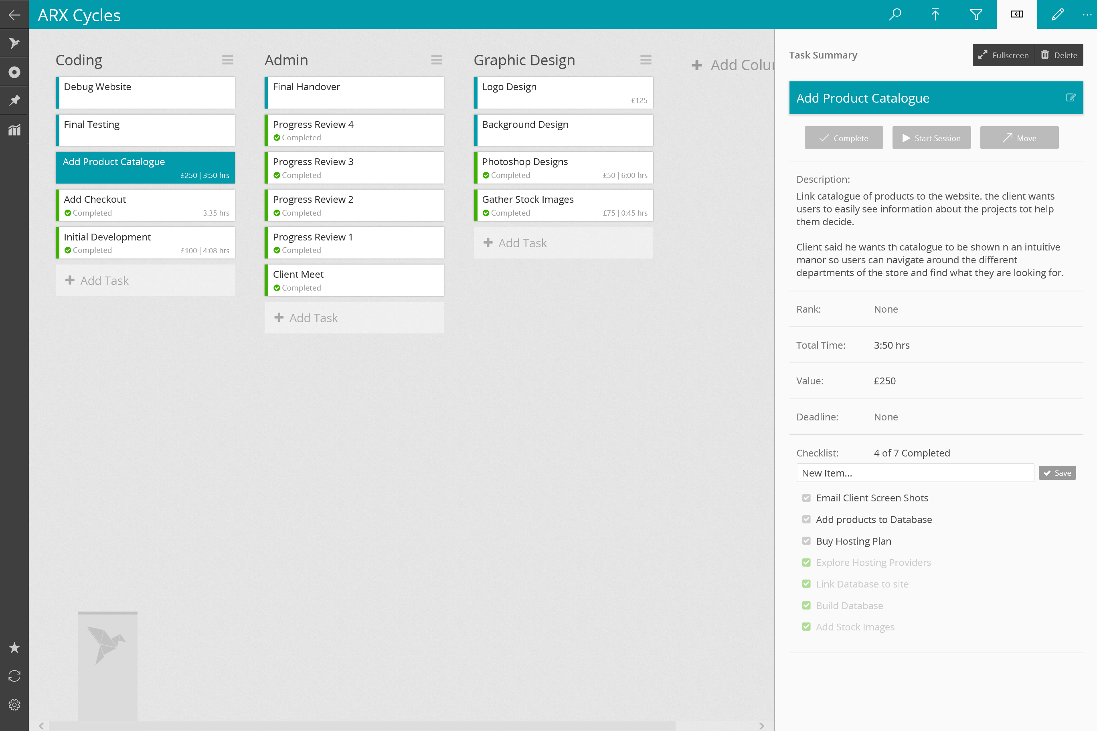This screenshot has height=731, width=1097.
Task: Check the Email Client Screen Shots item
Action: pyautogui.click(x=806, y=498)
